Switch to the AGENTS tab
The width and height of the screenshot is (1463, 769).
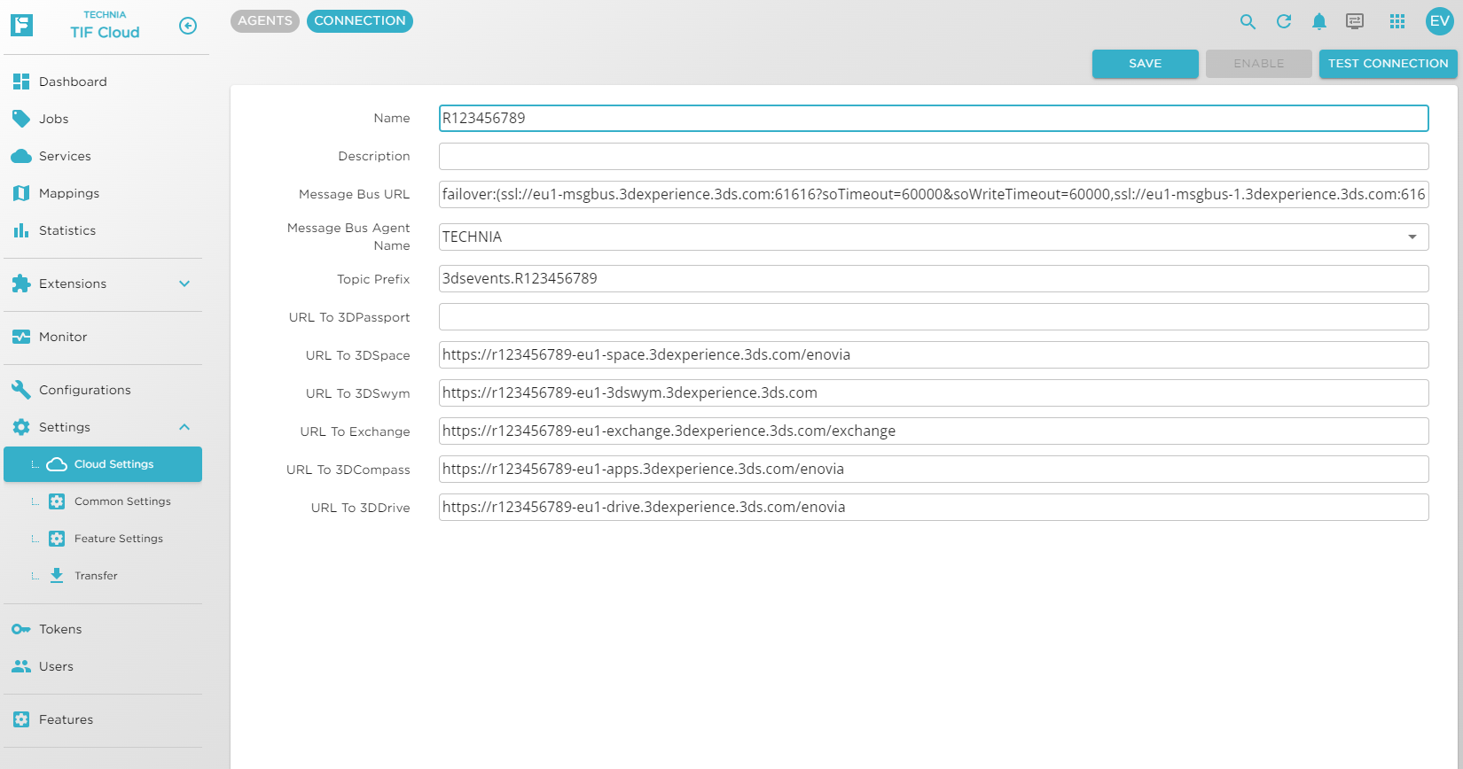[x=264, y=21]
